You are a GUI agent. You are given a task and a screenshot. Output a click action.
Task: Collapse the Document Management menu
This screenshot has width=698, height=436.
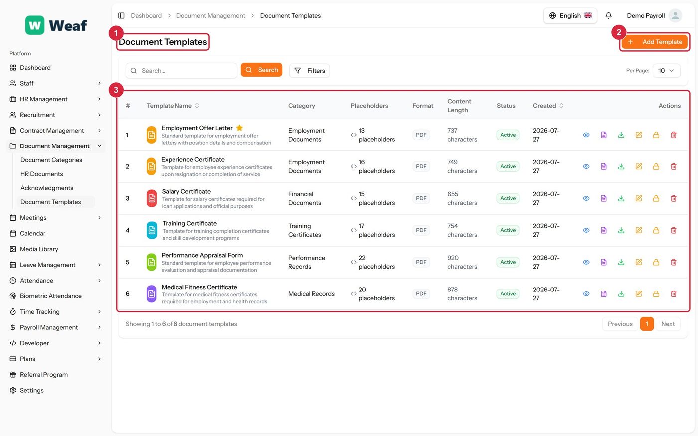pyautogui.click(x=55, y=146)
